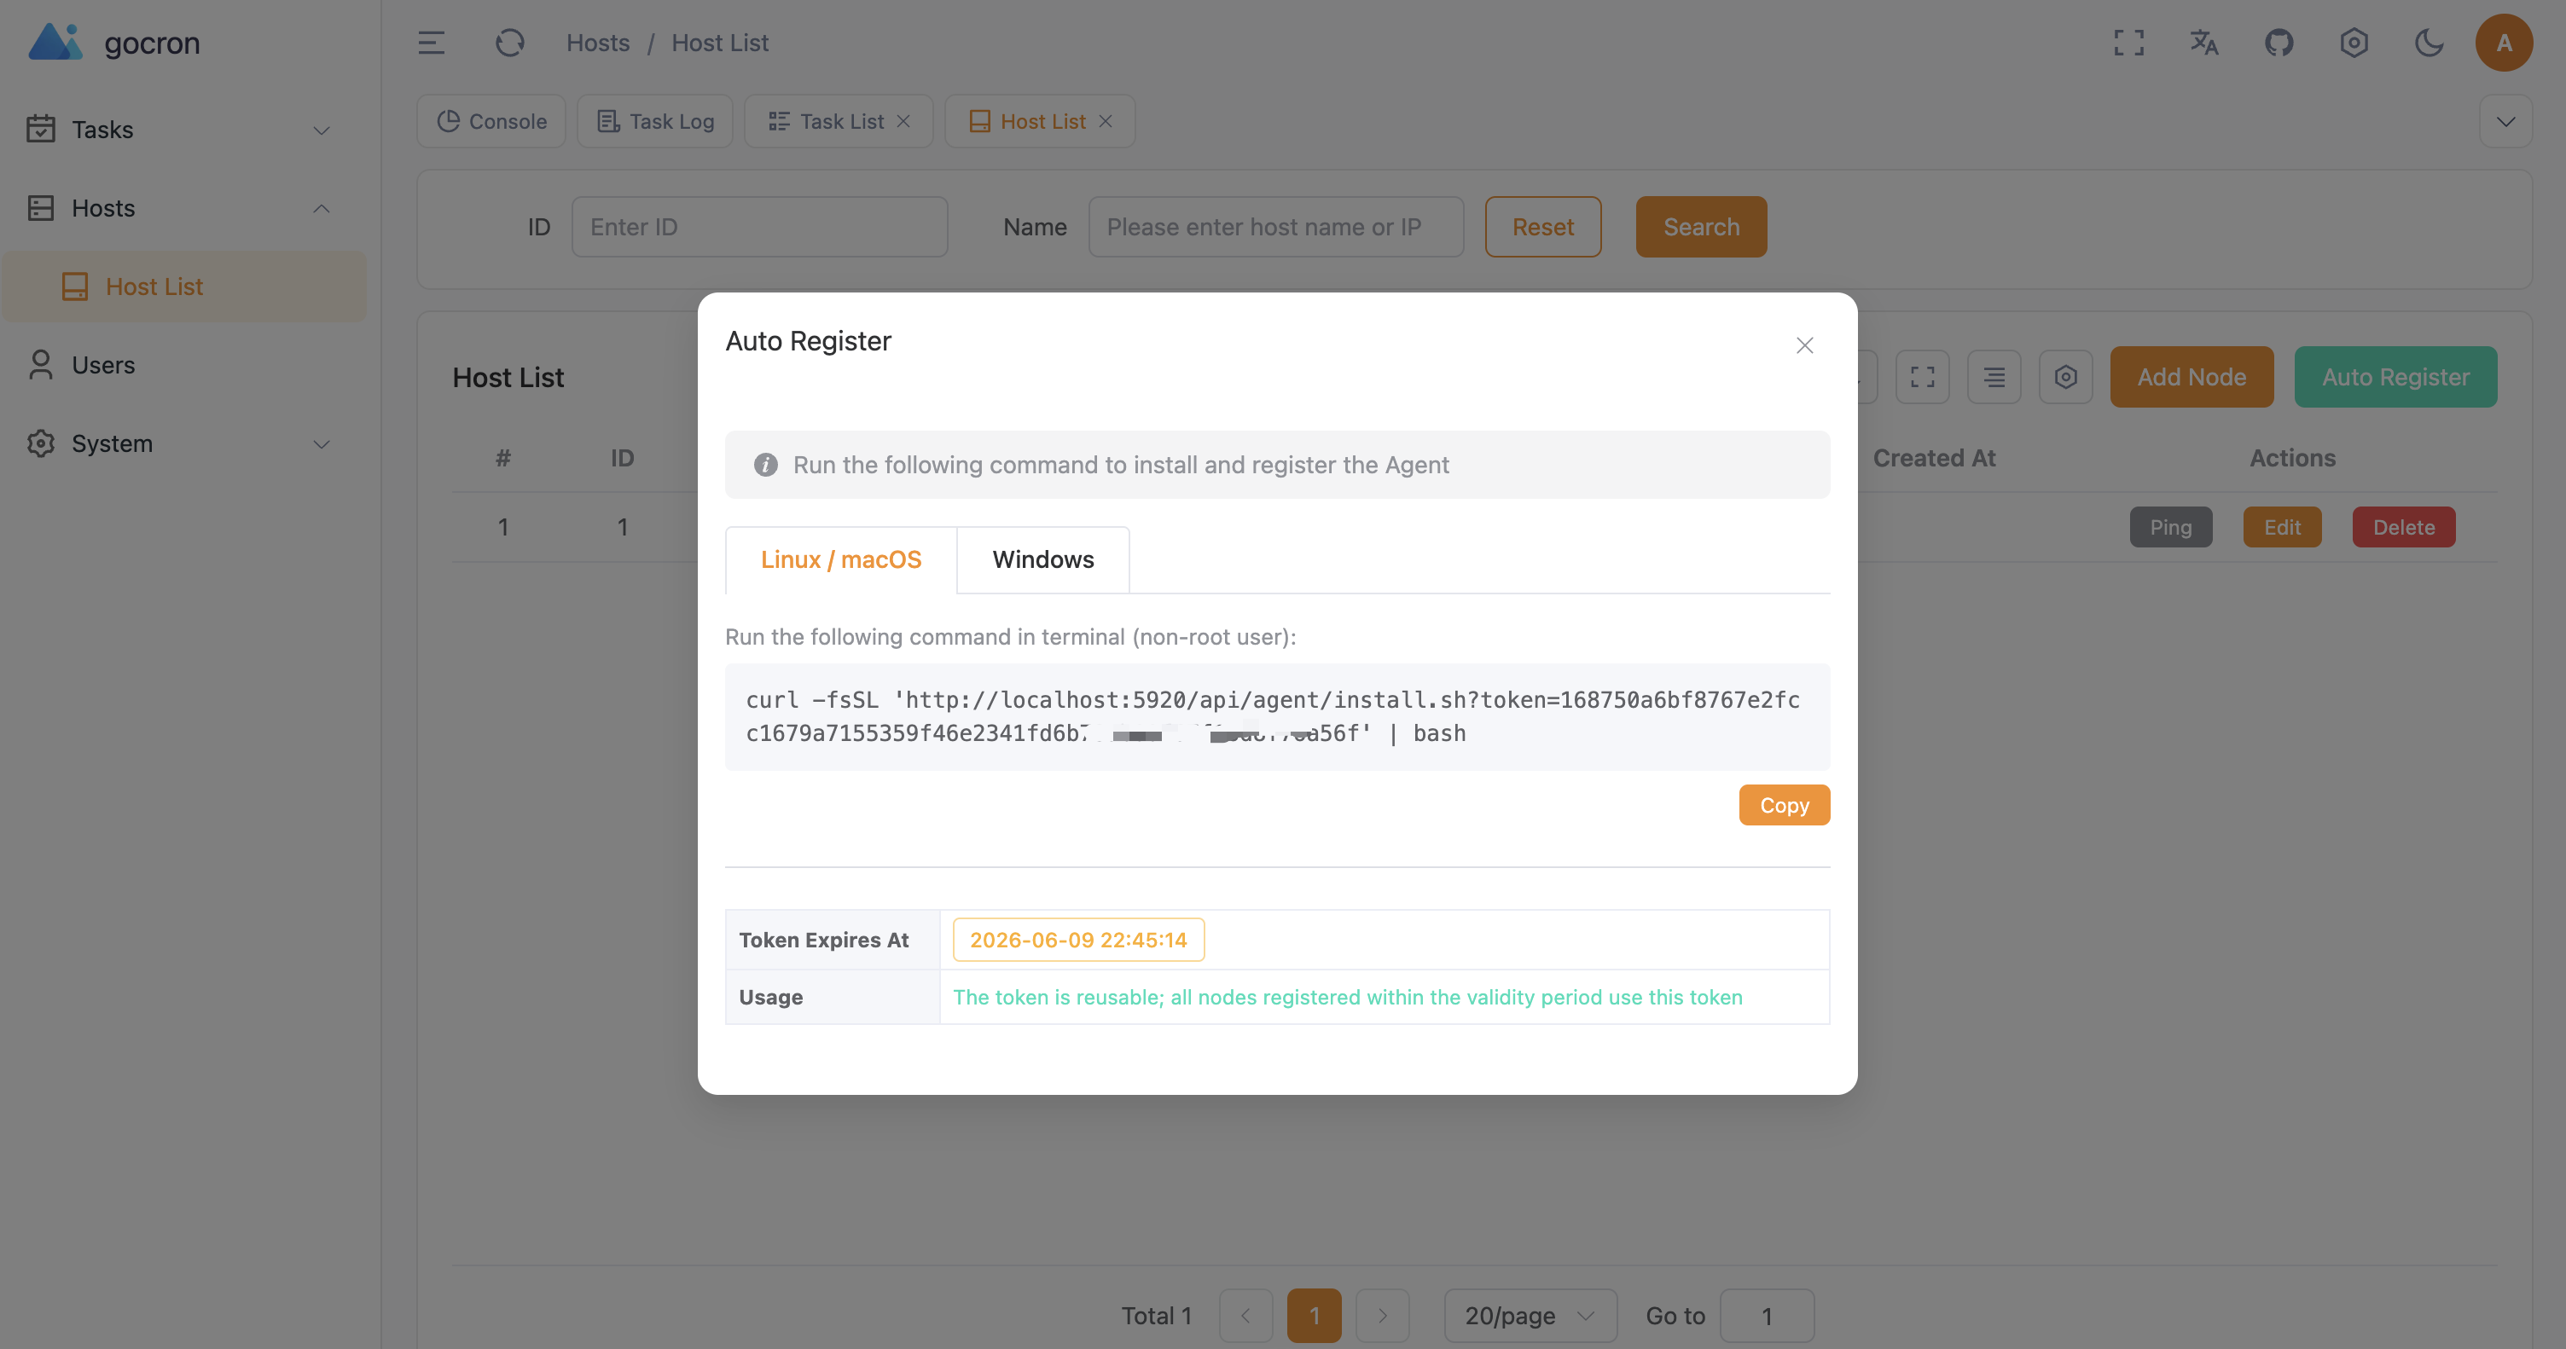Open the language translation icon
The height and width of the screenshot is (1349, 2566).
[2204, 43]
